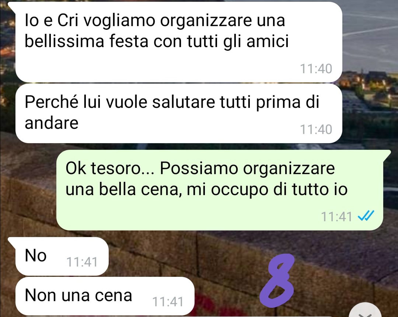Click the 11:41 timestamp in the green bubble
Image resolution: width=398 pixels, height=317 pixels.
(336, 216)
